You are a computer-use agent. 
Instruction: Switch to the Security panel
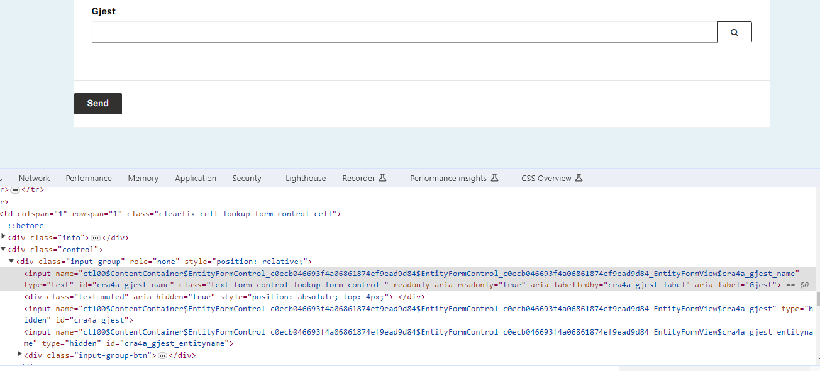(x=247, y=177)
